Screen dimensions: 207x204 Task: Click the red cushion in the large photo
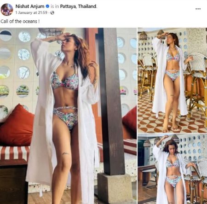coord(17,126)
